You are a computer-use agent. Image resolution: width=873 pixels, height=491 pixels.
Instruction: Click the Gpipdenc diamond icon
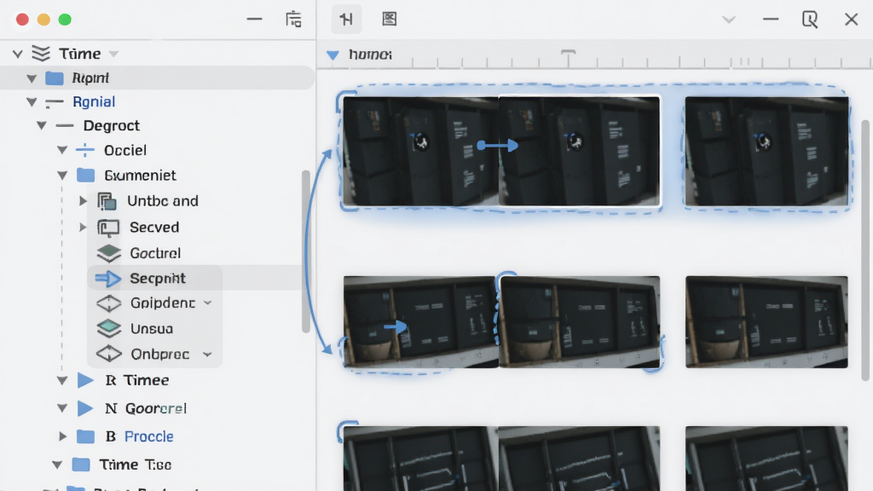[108, 303]
